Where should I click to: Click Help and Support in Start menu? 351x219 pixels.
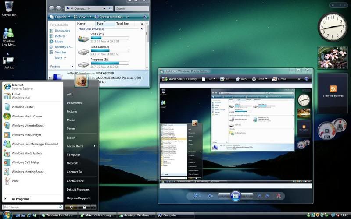tap(78, 198)
